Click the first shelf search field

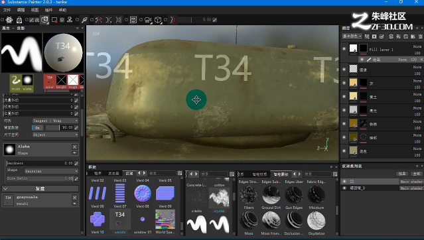(x=162, y=173)
